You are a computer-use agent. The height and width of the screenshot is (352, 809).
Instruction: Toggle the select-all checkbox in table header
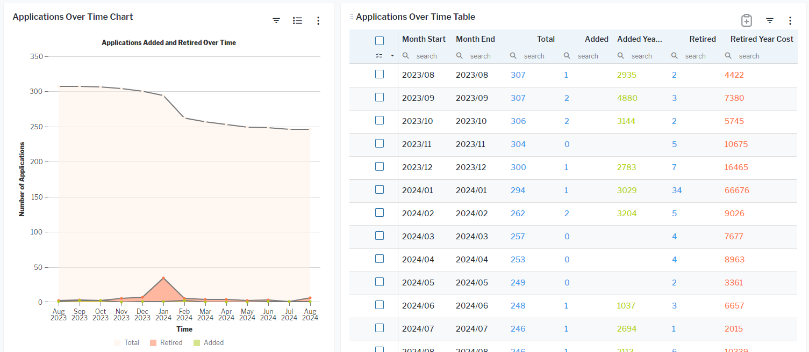380,41
